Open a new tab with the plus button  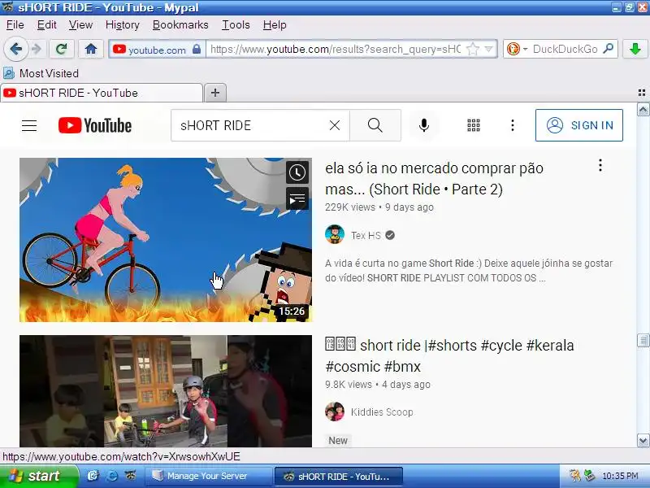(x=215, y=93)
